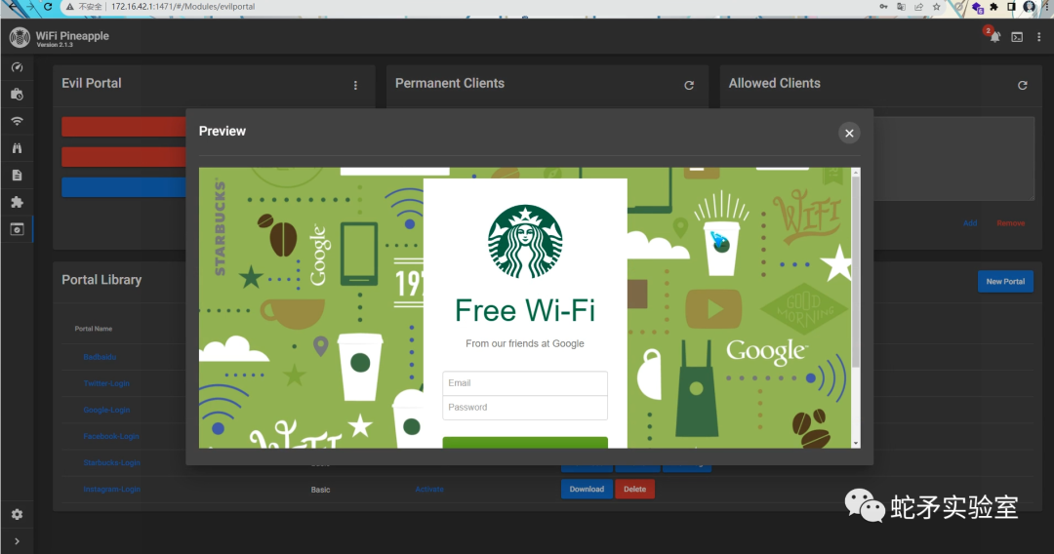Click the second red button in Evil Portal
This screenshot has width=1054, height=554.
pyautogui.click(x=124, y=157)
